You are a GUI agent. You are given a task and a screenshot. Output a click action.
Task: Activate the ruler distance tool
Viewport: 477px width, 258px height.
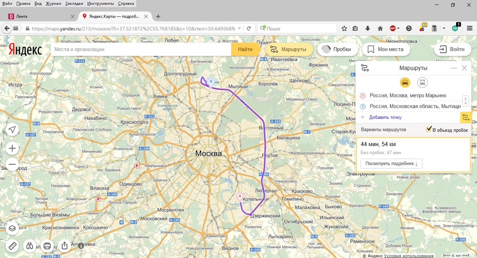pos(12,246)
